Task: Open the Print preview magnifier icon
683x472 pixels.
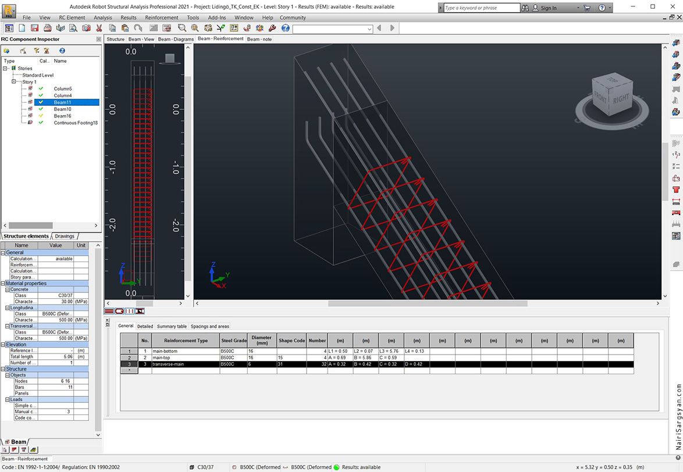Action: click(73, 28)
